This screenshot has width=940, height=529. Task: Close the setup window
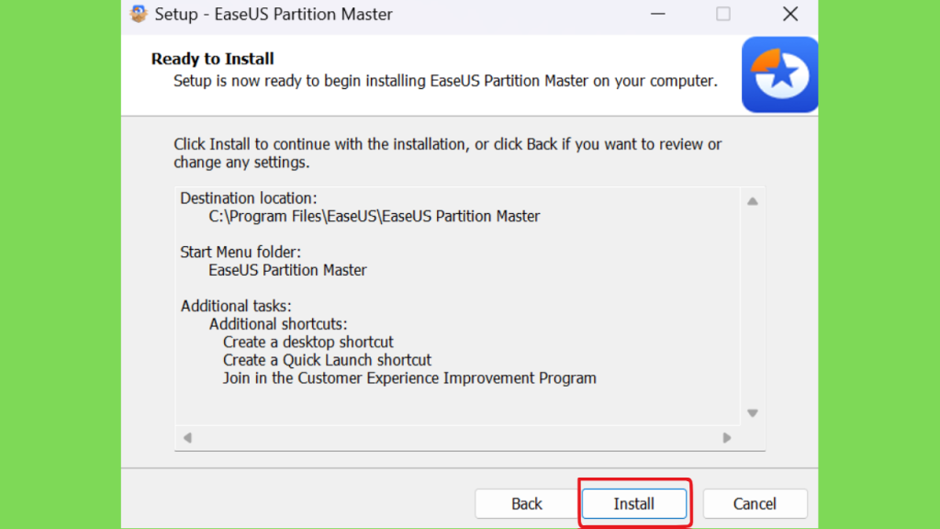[790, 14]
